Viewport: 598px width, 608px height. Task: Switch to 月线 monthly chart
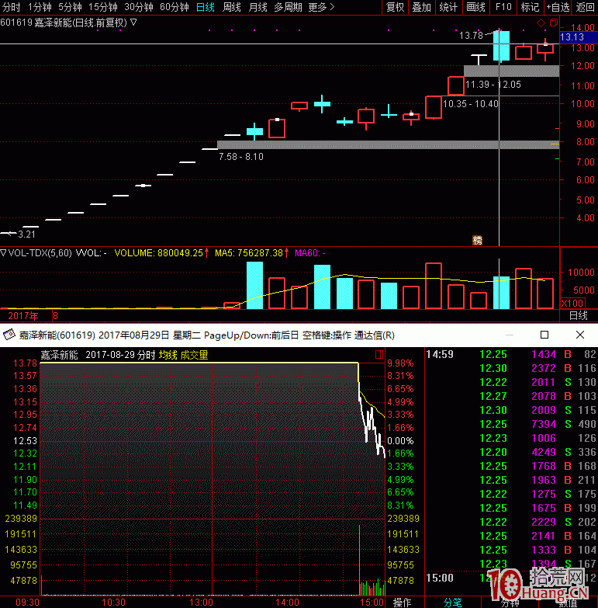click(258, 7)
